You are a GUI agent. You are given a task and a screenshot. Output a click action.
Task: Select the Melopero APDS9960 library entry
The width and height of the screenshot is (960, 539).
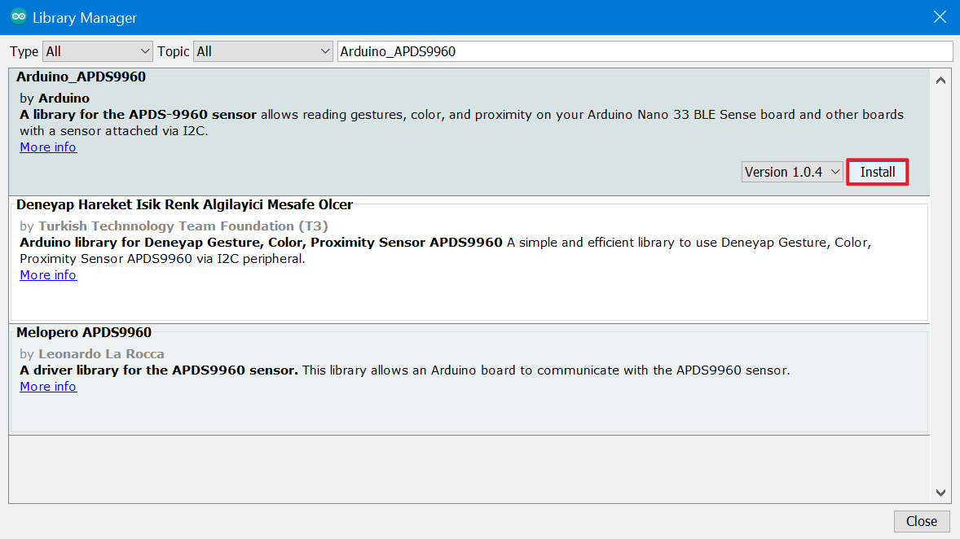pyautogui.click(x=469, y=379)
